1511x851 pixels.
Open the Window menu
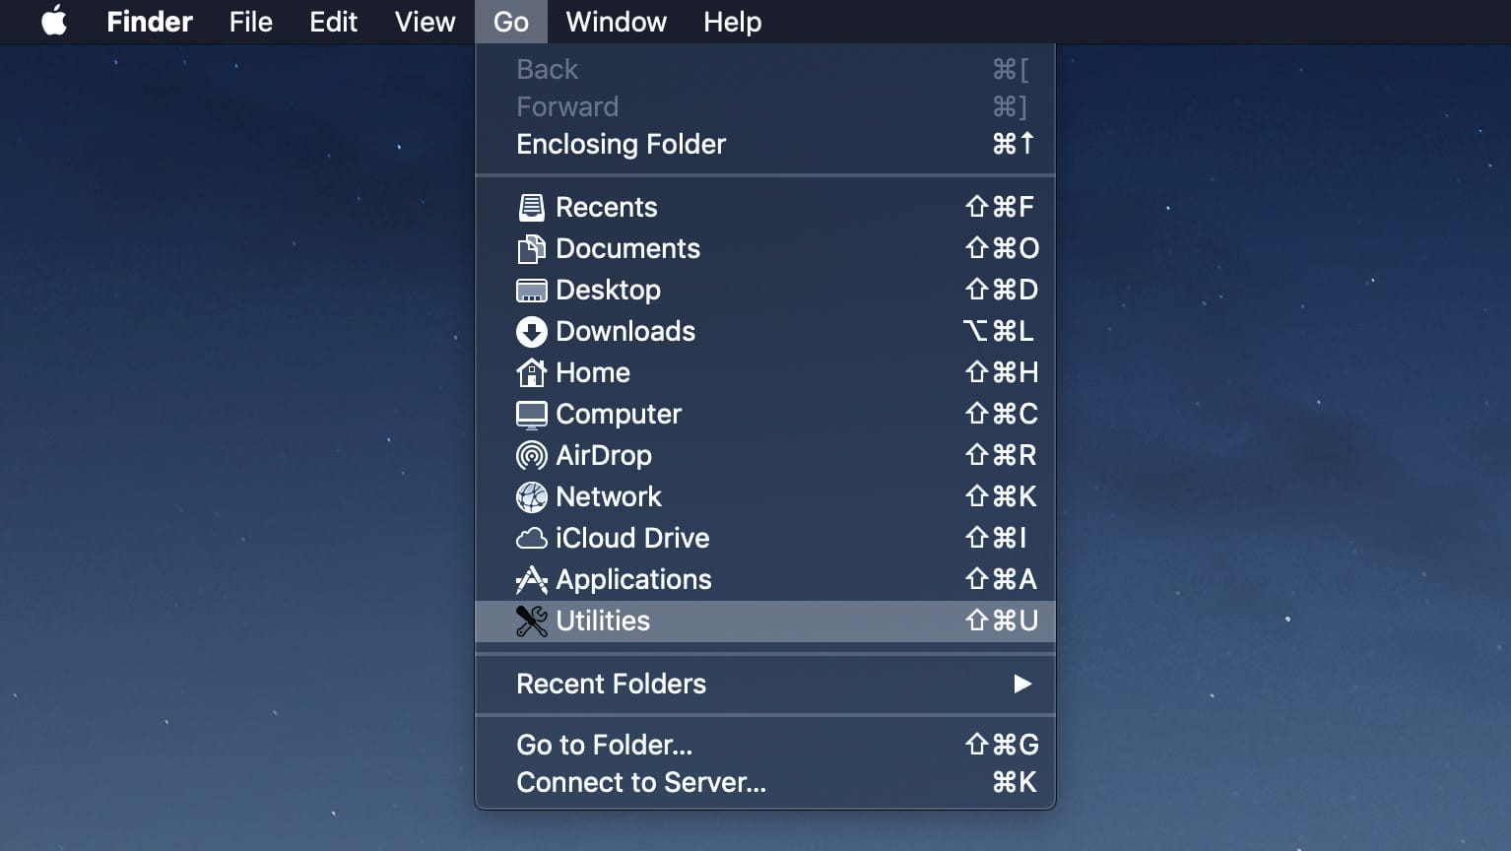click(615, 21)
